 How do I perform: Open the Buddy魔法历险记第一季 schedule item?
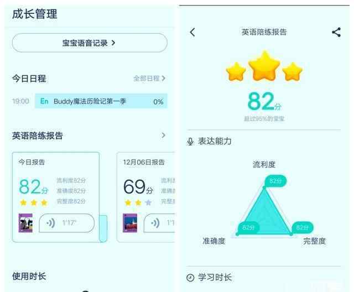(x=101, y=101)
